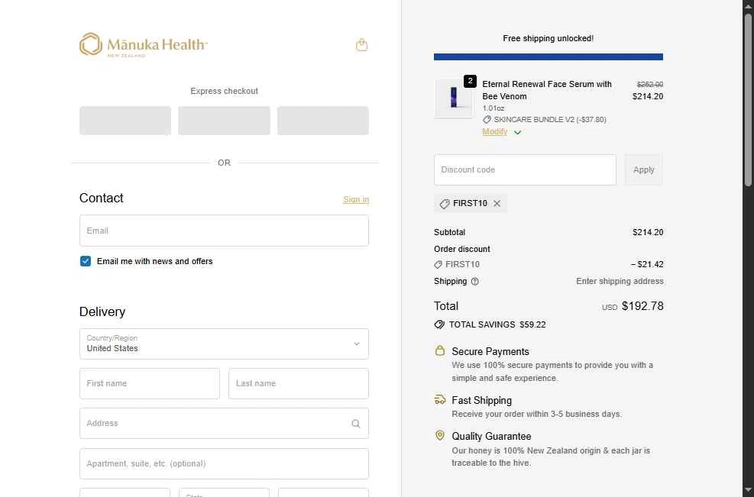Open the shopping bag cart icon
Viewport: 754px width, 497px height.
tap(361, 45)
